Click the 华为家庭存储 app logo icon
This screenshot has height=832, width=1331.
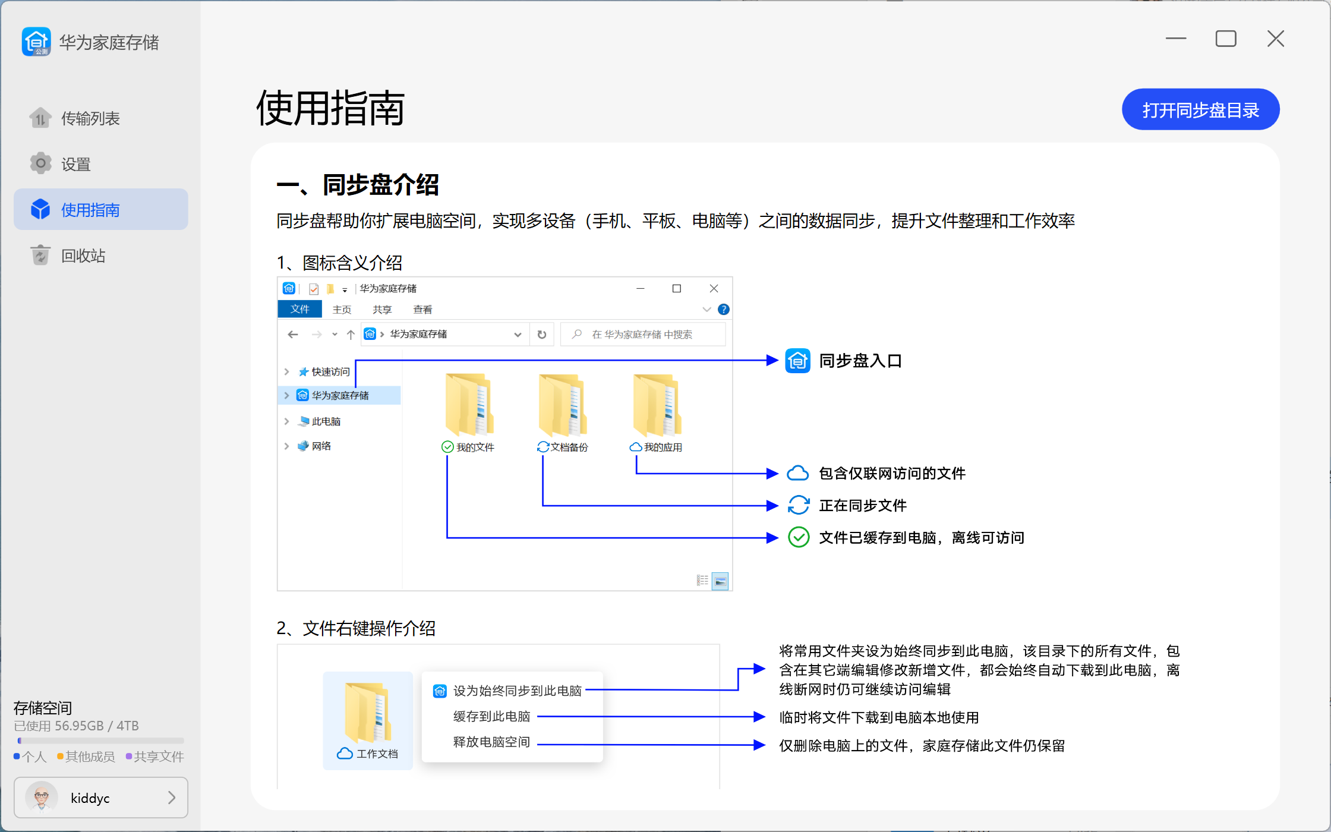tap(36, 42)
